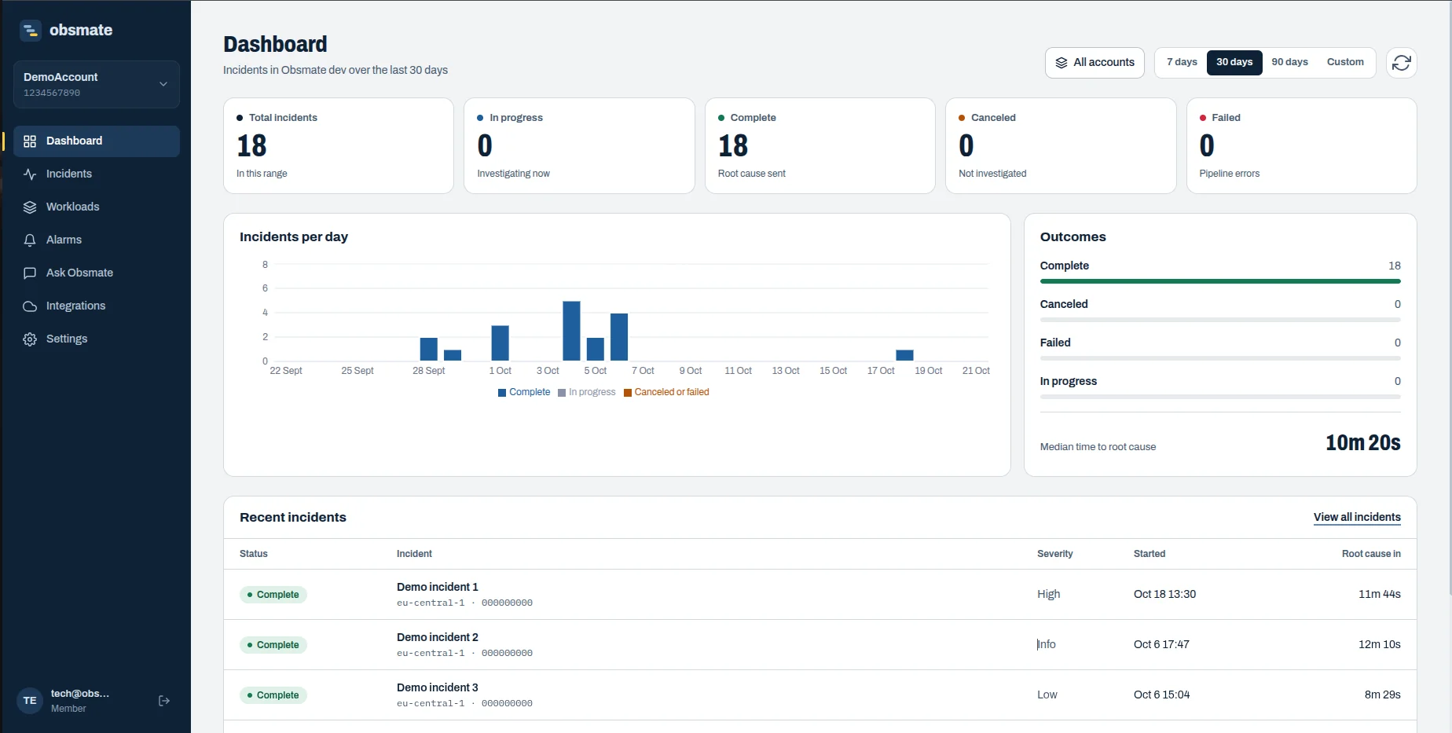Click the Workloads layers icon
Image resolution: width=1452 pixels, height=733 pixels.
point(30,207)
